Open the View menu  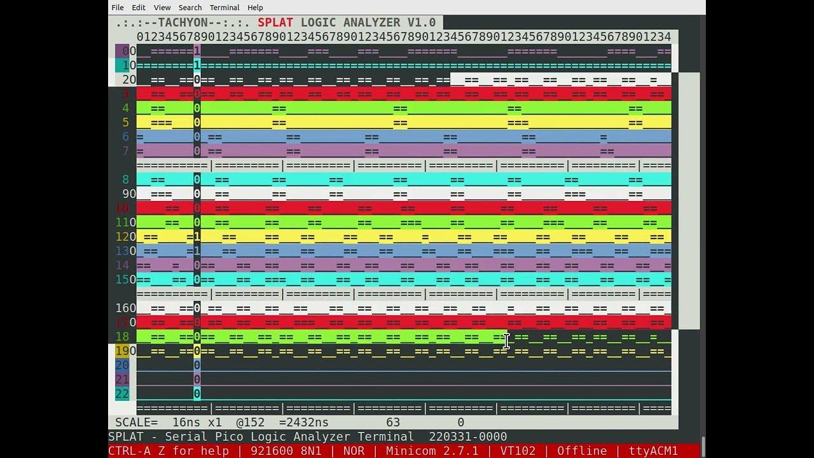click(162, 8)
